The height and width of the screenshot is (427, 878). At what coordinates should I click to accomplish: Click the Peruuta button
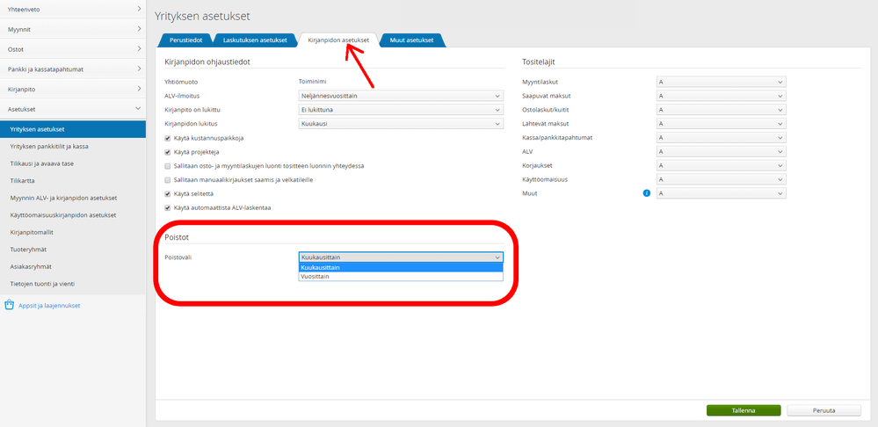click(824, 410)
